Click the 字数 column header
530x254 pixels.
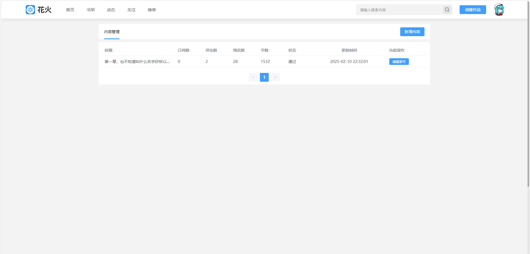tap(265, 50)
